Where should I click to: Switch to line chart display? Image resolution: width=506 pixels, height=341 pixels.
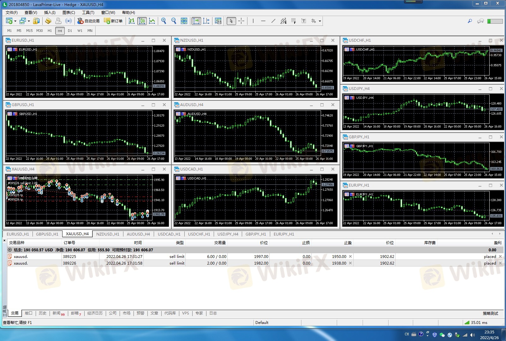tap(152, 21)
